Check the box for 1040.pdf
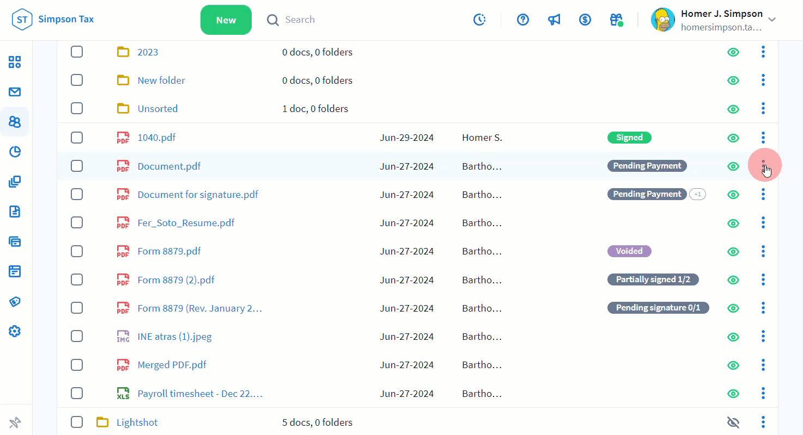 pyautogui.click(x=77, y=138)
